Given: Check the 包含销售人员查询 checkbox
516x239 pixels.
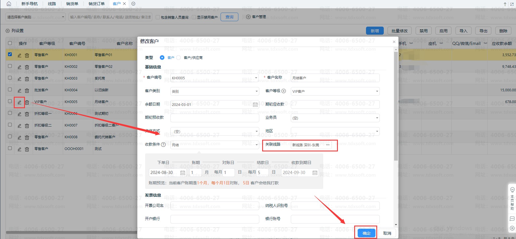Looking at the screenshot, I should coord(157,17).
